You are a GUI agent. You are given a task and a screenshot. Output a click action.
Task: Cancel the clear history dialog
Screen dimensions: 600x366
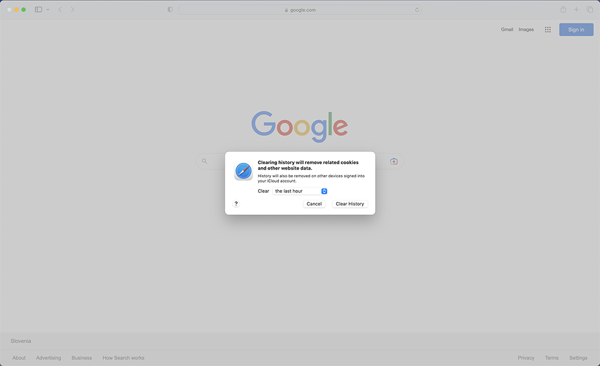pos(314,204)
